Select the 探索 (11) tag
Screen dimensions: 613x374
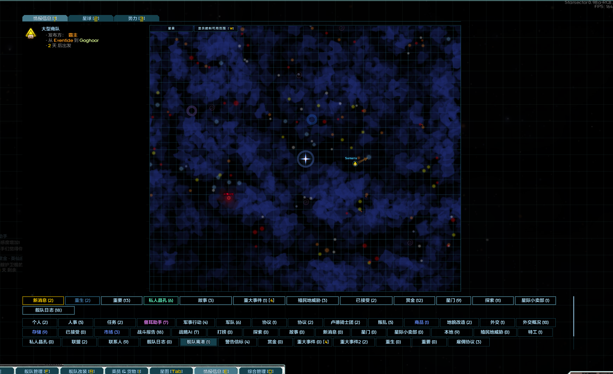coord(493,300)
